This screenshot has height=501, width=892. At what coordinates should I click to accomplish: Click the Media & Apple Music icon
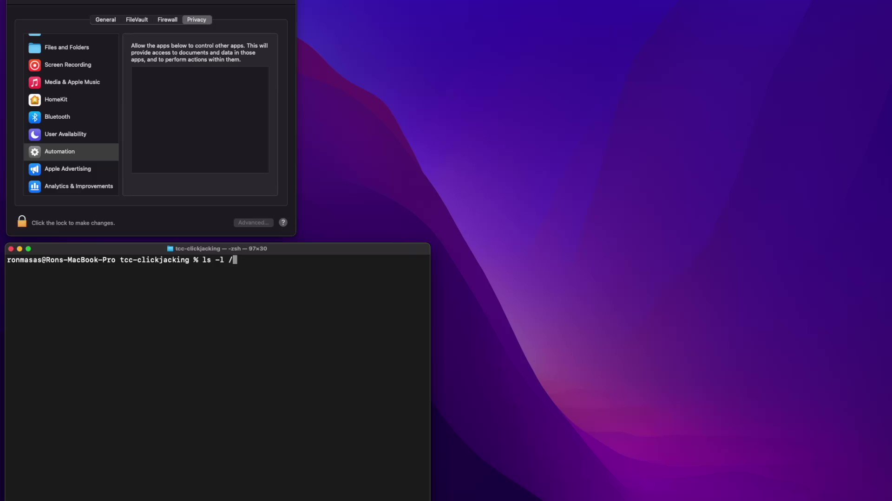coord(35,83)
